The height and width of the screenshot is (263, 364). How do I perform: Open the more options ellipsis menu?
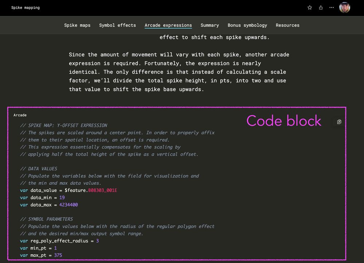pos(332,7)
